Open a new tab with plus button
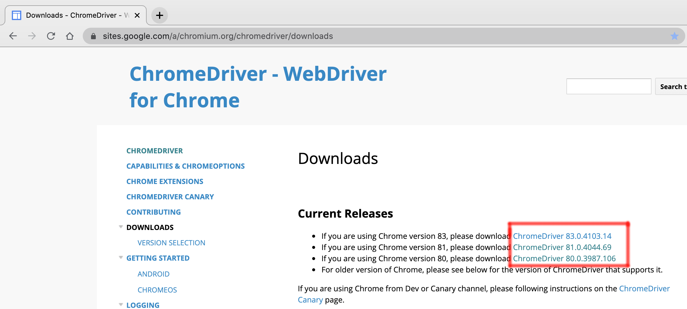This screenshot has height=309, width=687. (160, 15)
